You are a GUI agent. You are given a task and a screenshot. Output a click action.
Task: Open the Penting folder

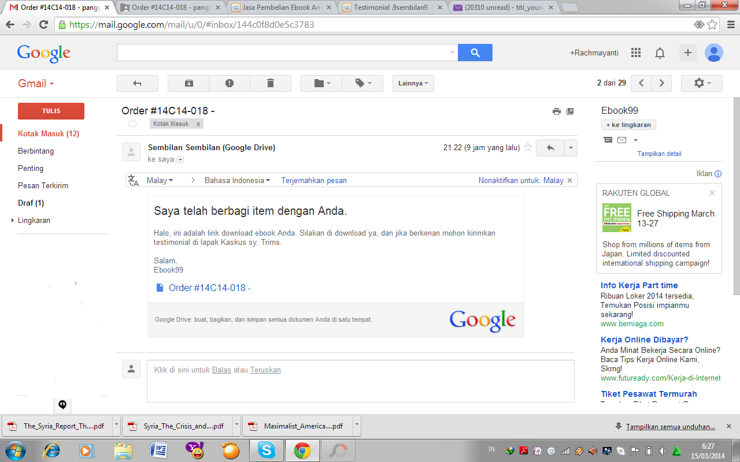click(31, 168)
